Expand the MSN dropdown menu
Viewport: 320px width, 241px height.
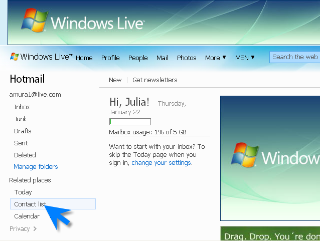245,58
